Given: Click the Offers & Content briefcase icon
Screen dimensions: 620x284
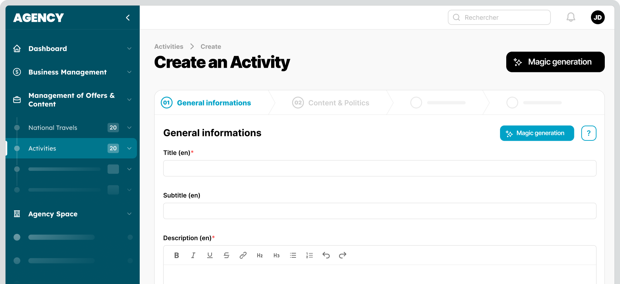Looking at the screenshot, I should [x=17, y=100].
